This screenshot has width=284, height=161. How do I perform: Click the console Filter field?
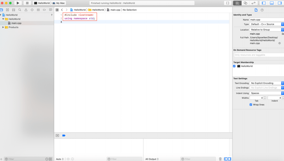(198, 159)
